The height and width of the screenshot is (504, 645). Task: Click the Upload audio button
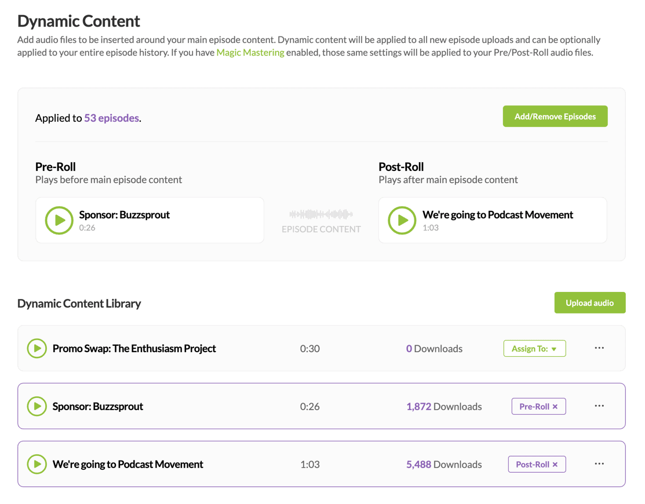pyautogui.click(x=589, y=303)
